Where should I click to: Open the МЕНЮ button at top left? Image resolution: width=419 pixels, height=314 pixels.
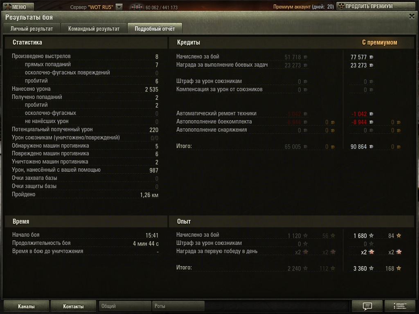tap(18, 7)
